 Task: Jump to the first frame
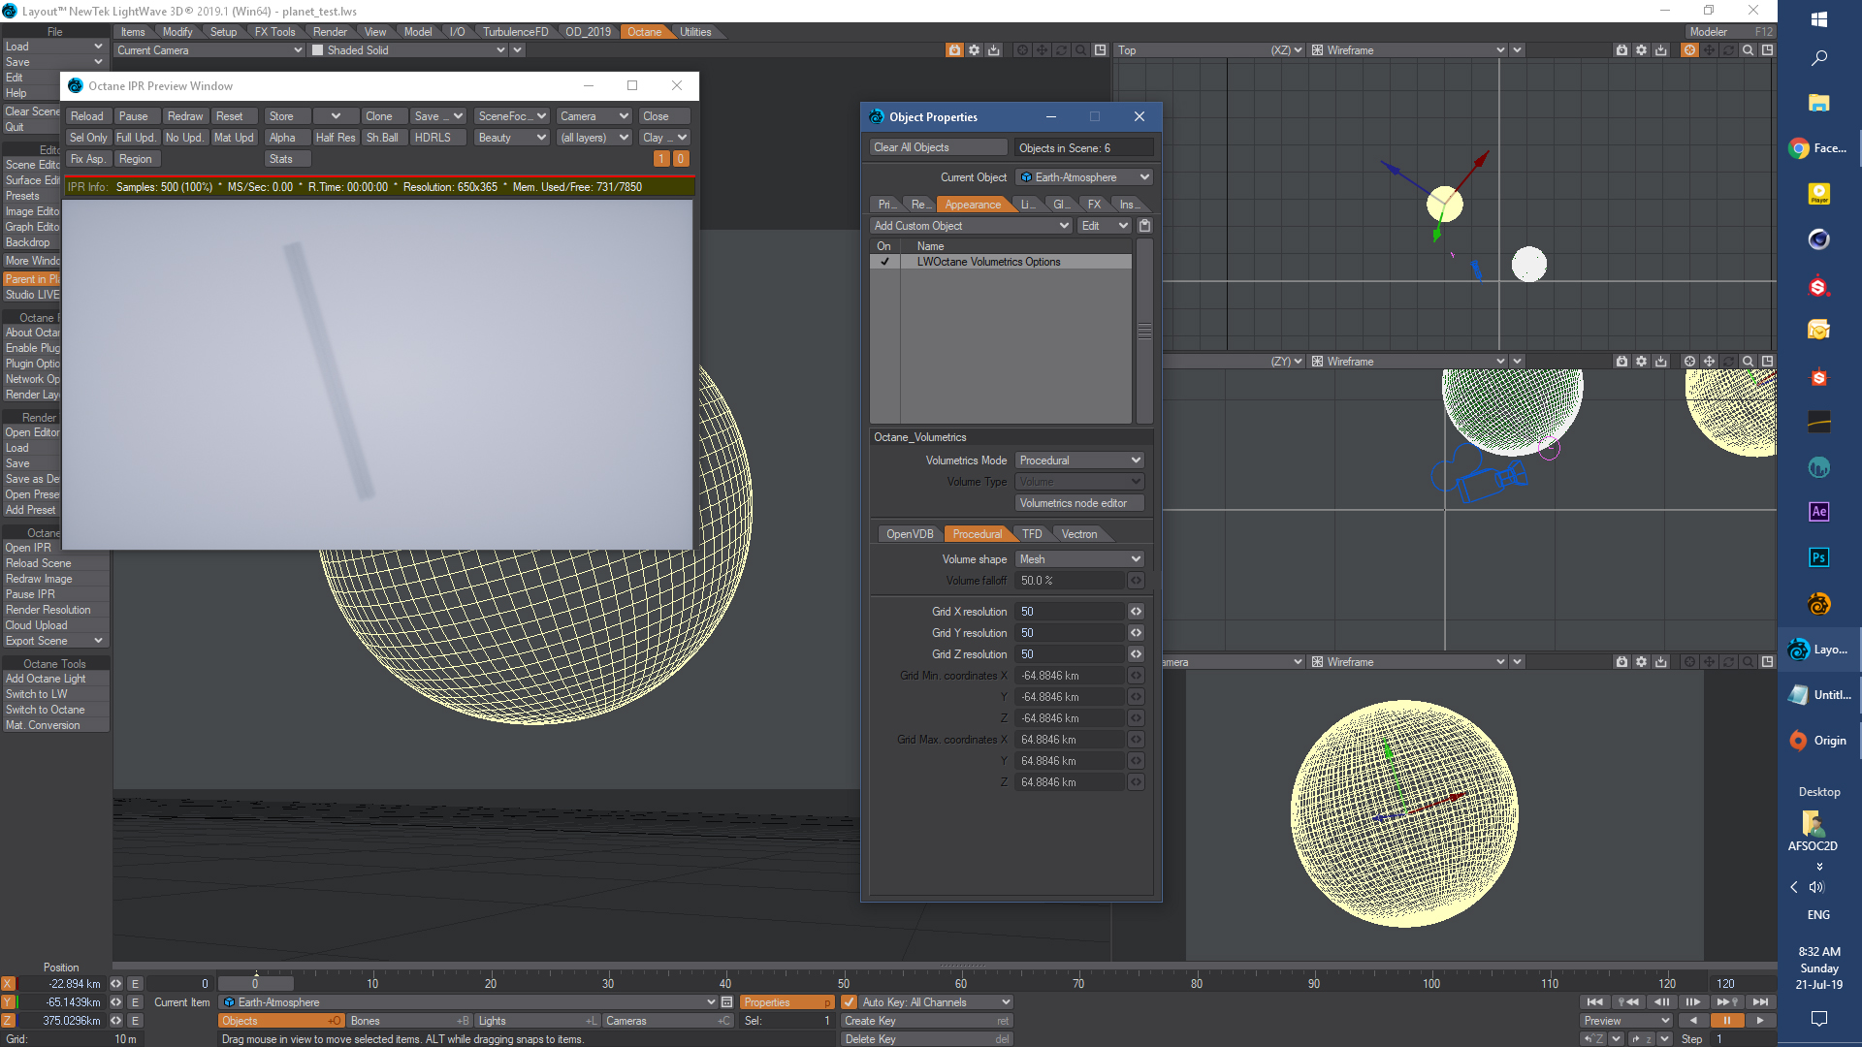tap(1594, 1001)
